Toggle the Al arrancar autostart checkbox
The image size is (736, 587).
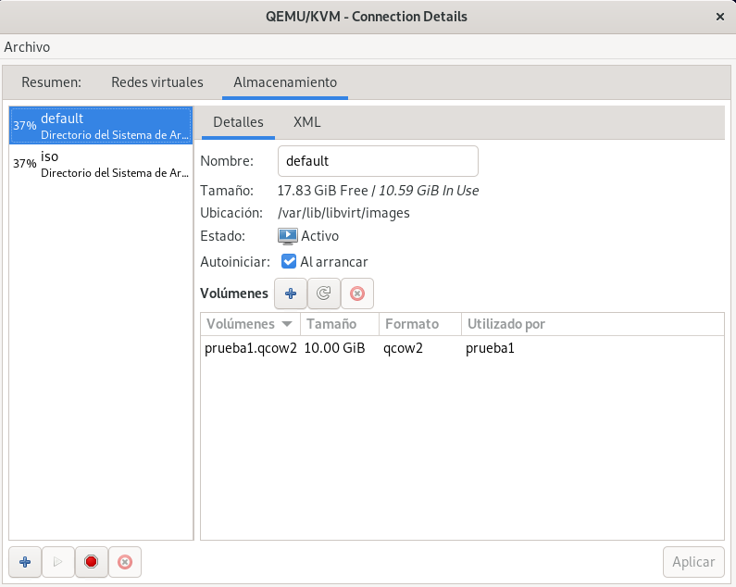click(289, 261)
